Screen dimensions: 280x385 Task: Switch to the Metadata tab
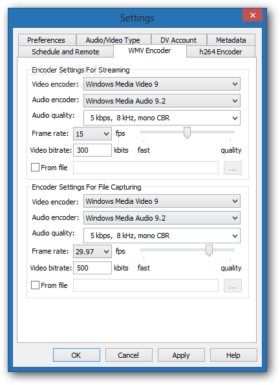(231, 39)
